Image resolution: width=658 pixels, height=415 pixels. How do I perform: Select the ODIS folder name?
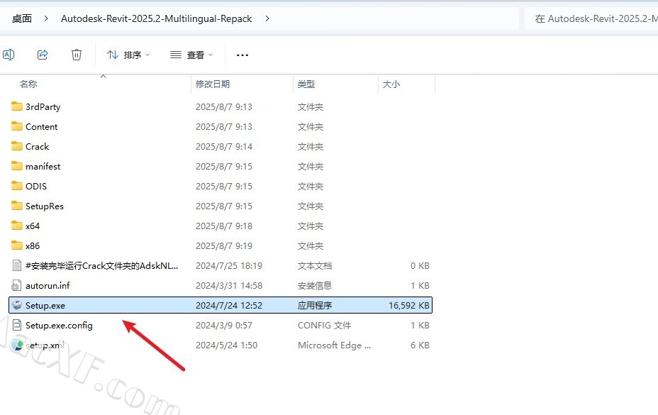(x=35, y=186)
